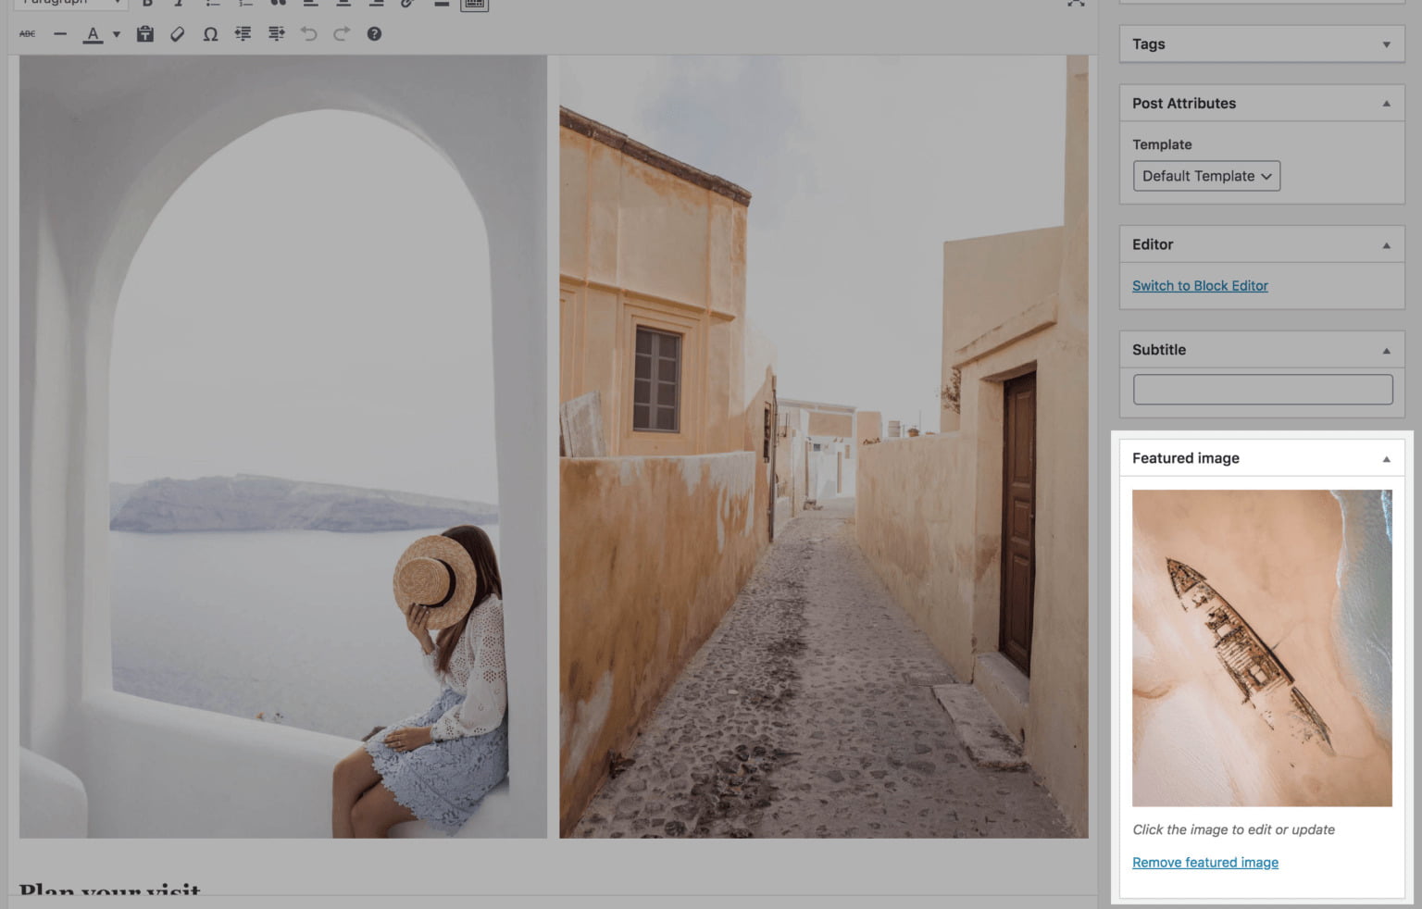Increase the paragraph indent
Screen dimensions: 1422x909
[276, 34]
